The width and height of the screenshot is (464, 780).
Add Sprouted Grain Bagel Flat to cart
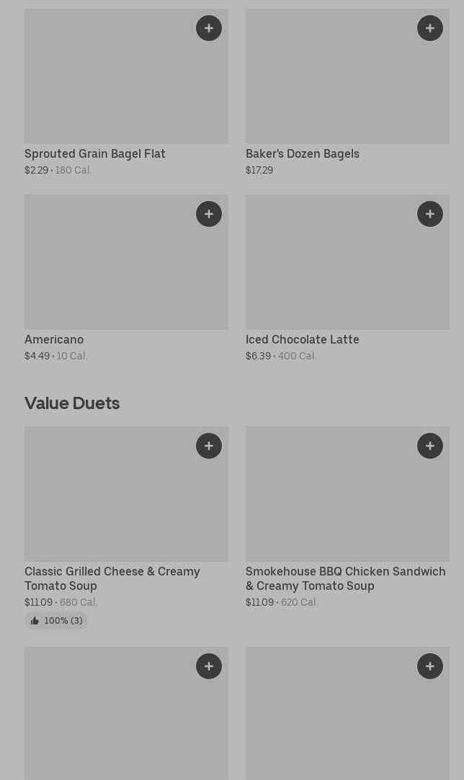pos(209,28)
